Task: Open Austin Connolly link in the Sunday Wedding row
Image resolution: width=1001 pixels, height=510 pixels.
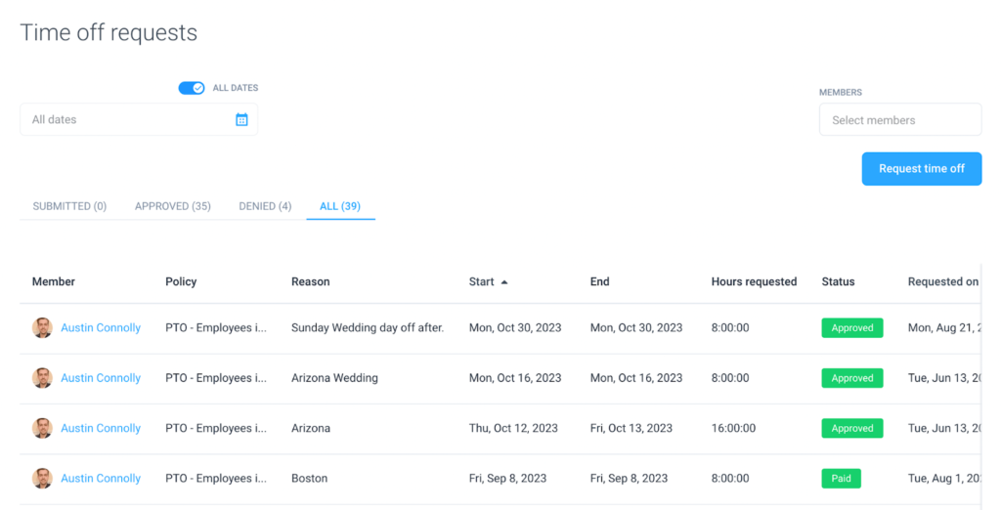Action: (x=101, y=328)
